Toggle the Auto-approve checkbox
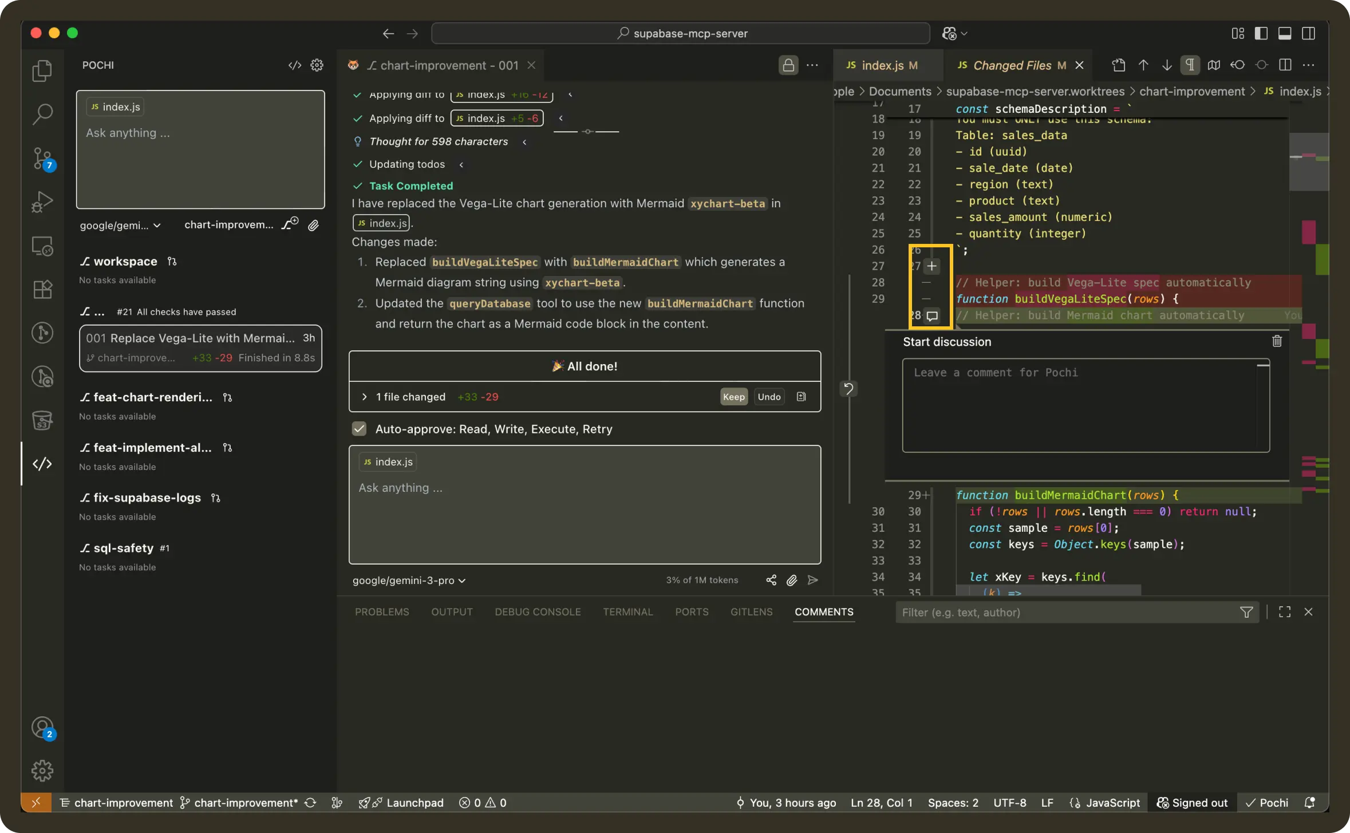 [359, 429]
